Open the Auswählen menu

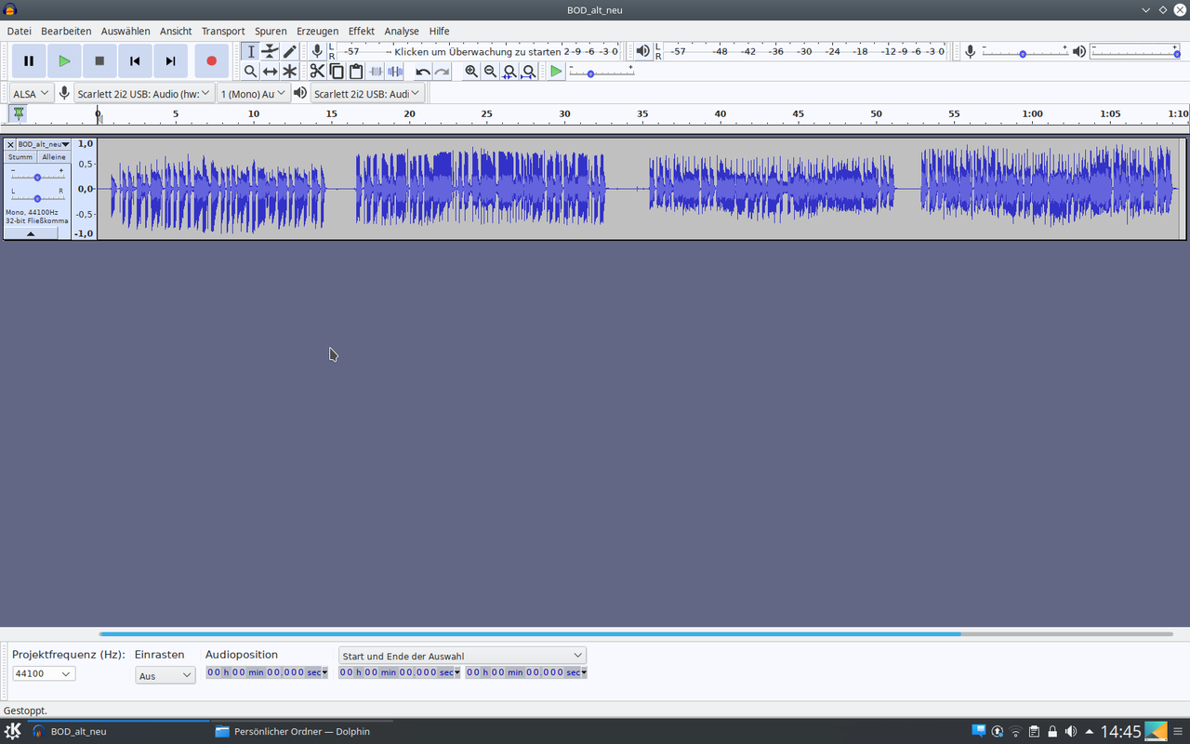coord(126,31)
